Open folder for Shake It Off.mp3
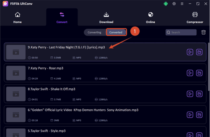Image resolution: width=210 pixels, height=137 pixels. tap(199, 94)
